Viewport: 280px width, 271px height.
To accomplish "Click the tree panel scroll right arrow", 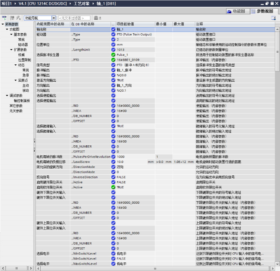I will [31, 268].
